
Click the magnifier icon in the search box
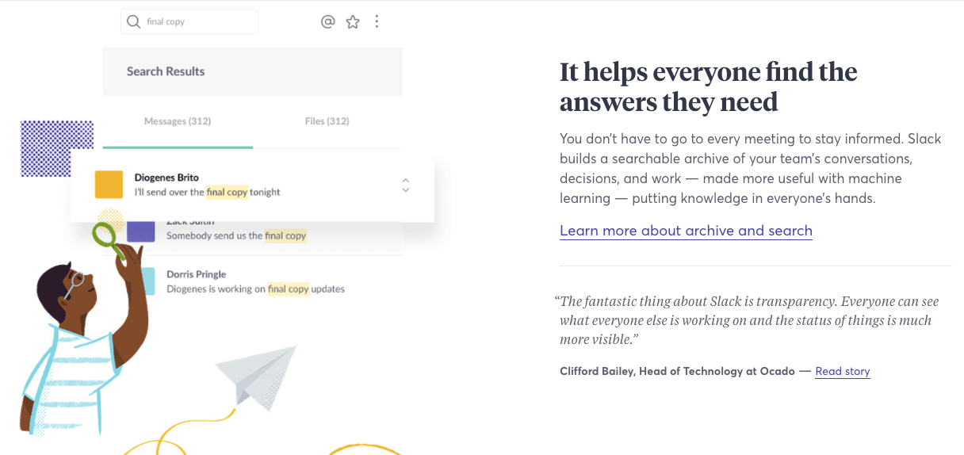pos(133,22)
